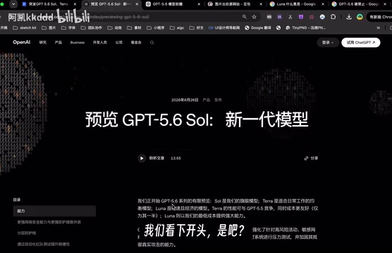The image size is (392, 253).
Task: Switch to the GPT-5.6 模型前瞻 tab
Action: [173, 4]
